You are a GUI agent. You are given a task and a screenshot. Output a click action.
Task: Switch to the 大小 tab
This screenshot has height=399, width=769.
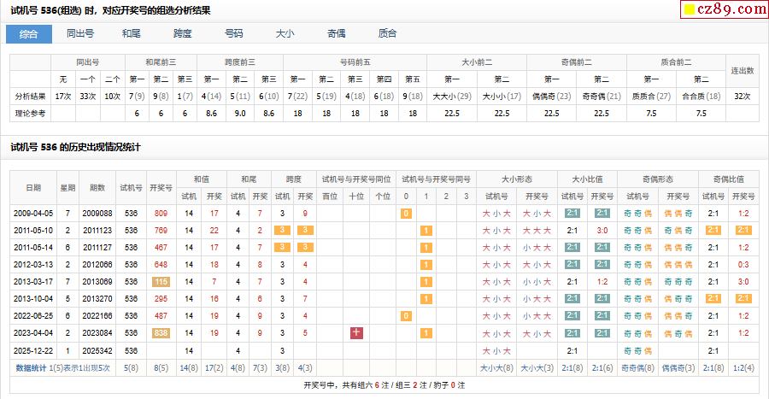pos(285,34)
